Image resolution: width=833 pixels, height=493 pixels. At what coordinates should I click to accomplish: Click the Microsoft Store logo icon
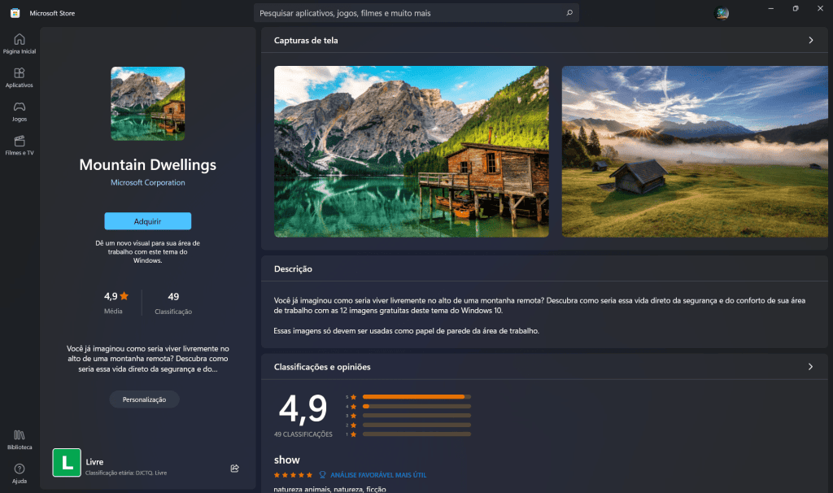(x=15, y=13)
